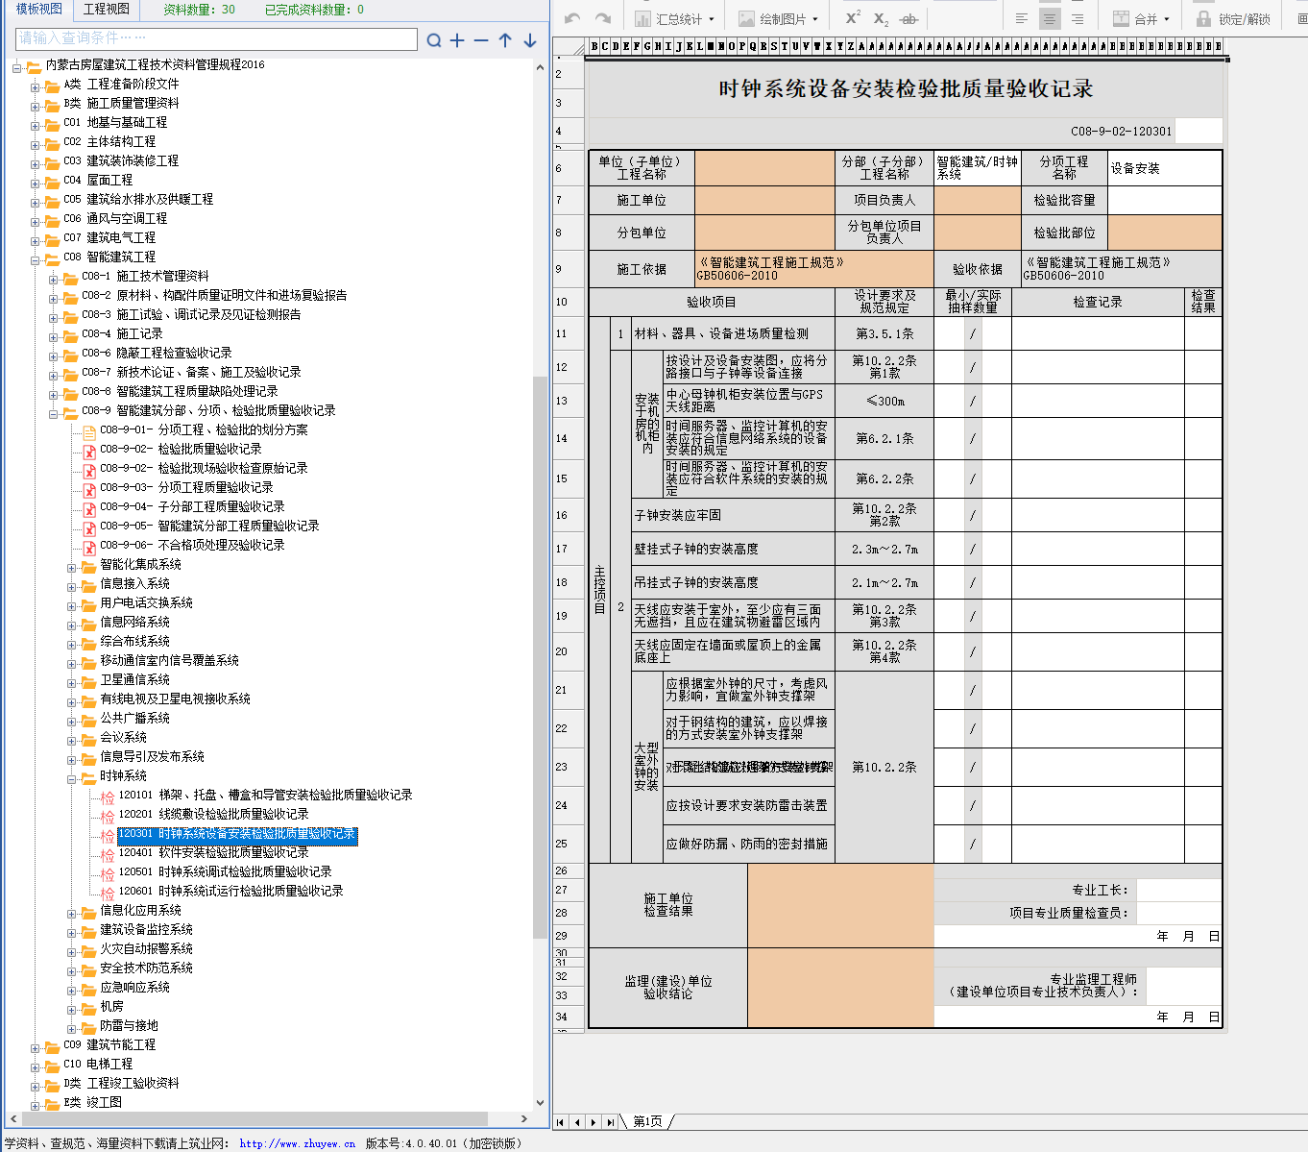This screenshot has height=1152, width=1308.
Task: Align text center
Action: tap(1050, 18)
